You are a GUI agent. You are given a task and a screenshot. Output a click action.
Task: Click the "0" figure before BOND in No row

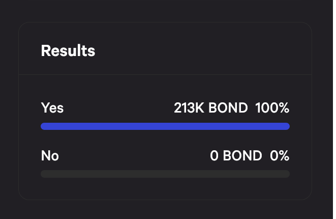tap(214, 156)
